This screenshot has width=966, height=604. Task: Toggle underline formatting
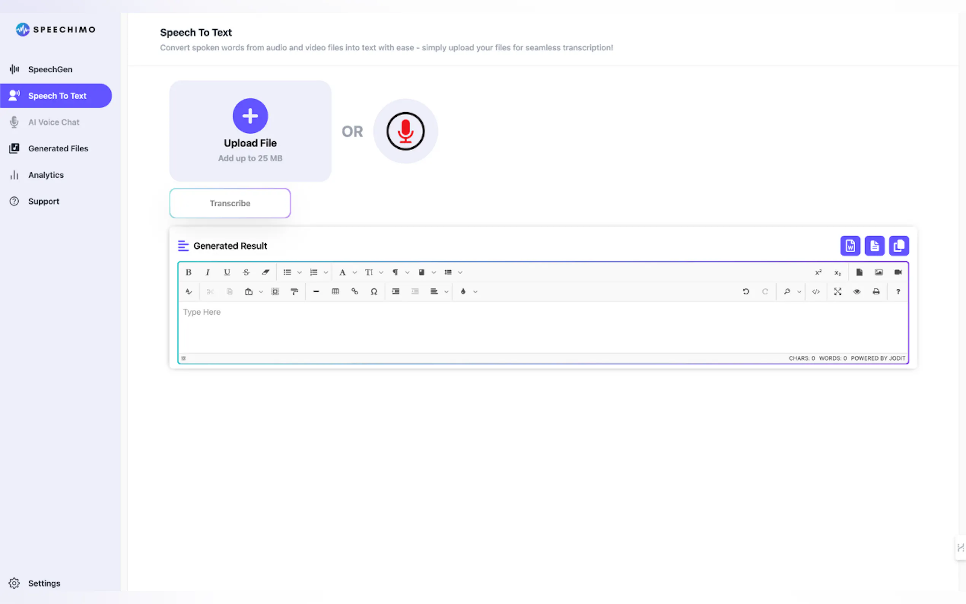coord(227,272)
